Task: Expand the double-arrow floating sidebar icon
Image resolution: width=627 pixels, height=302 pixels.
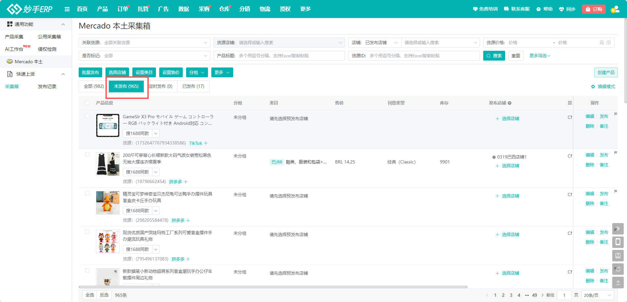Action: pyautogui.click(x=618, y=229)
